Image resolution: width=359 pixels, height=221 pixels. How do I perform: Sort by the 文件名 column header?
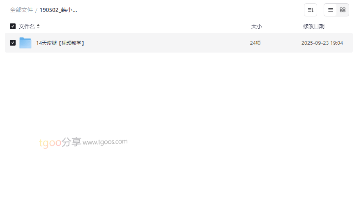click(x=27, y=26)
